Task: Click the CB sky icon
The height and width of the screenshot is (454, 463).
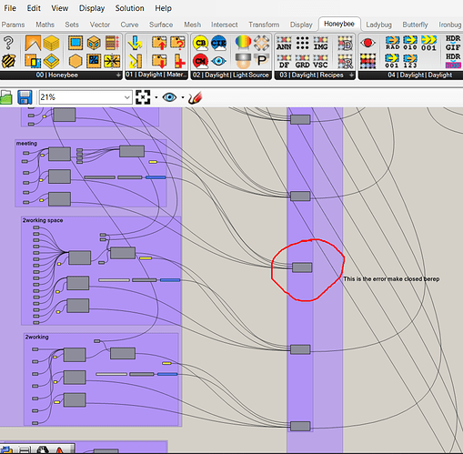Action: coord(200,43)
